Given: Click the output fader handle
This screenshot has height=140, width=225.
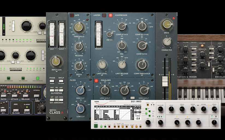Looking at the screenshot, I should point(165,81).
